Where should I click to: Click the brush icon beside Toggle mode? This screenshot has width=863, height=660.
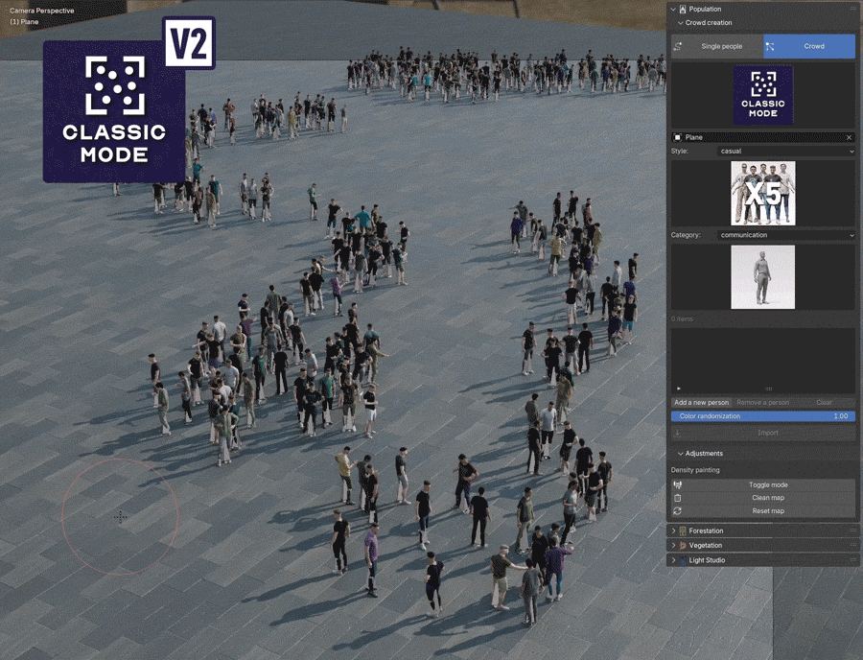point(678,484)
